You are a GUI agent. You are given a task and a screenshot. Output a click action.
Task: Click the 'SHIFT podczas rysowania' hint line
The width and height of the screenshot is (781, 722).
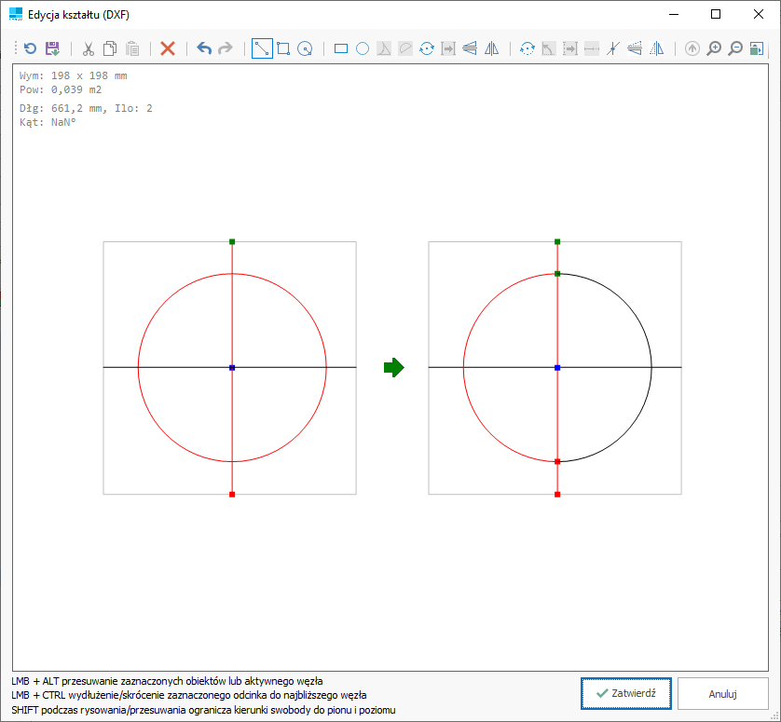click(x=203, y=710)
